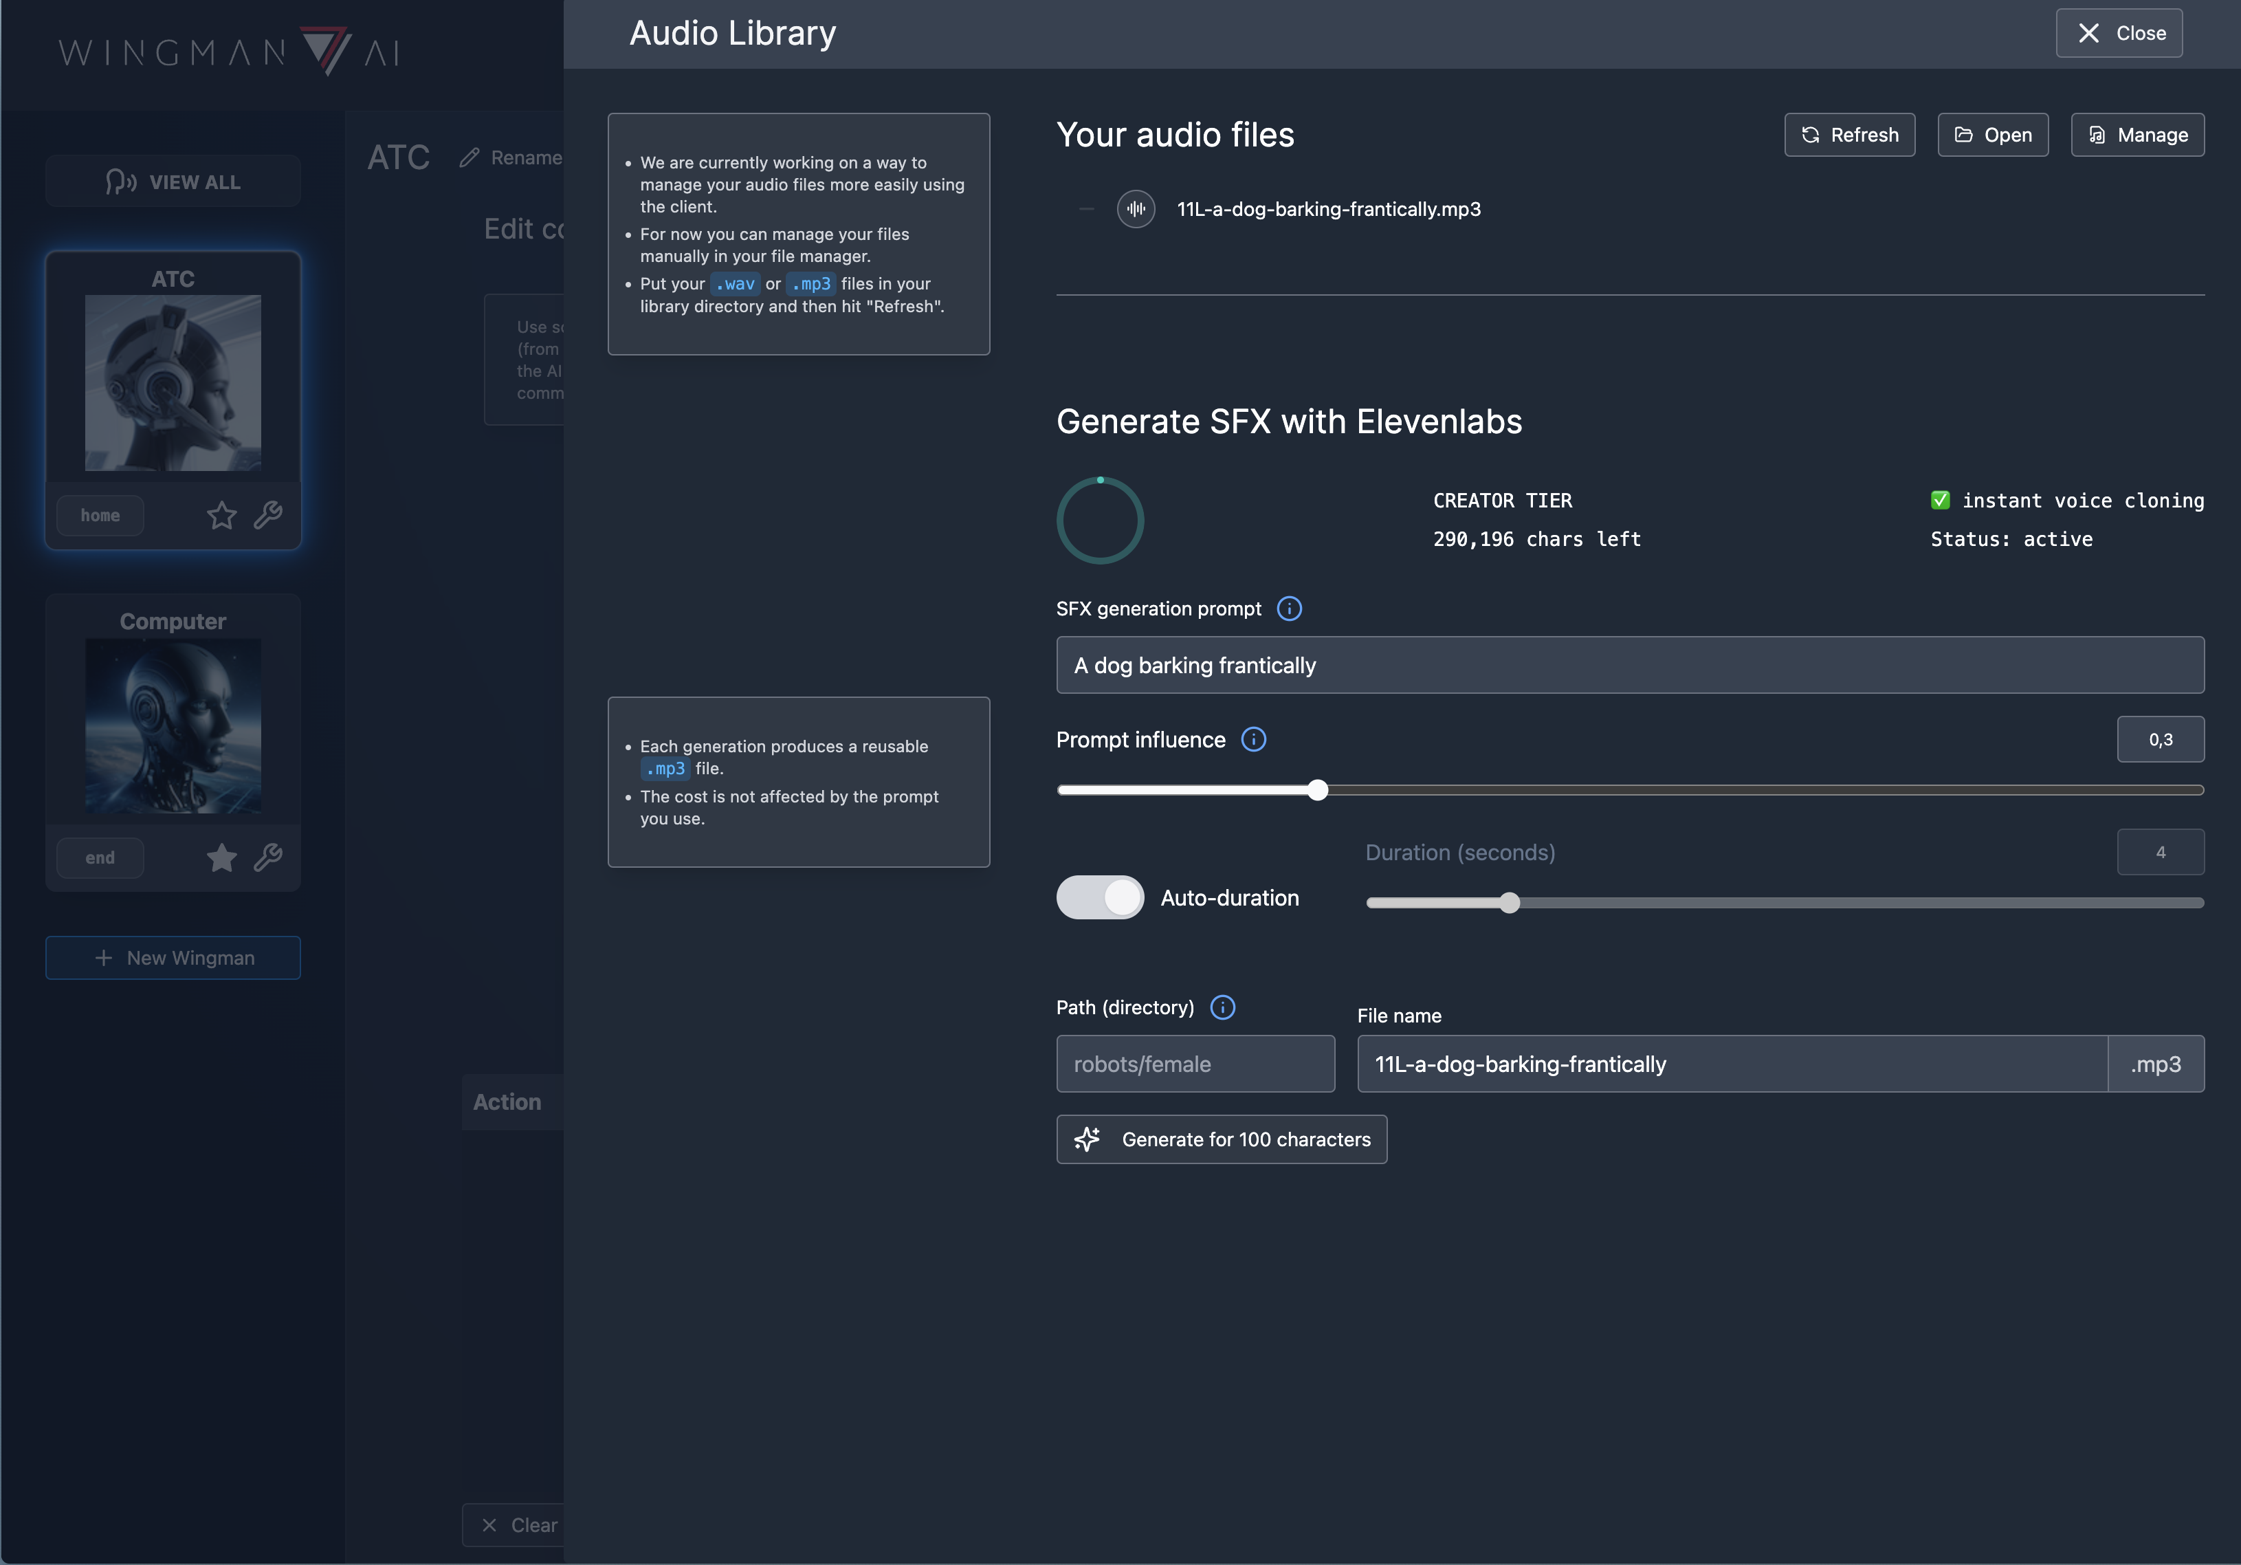Click the Manage audio files button
This screenshot has width=2241, height=1565.
point(2137,135)
